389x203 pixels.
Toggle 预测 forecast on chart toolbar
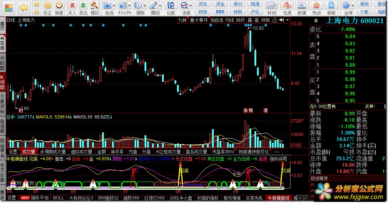pyautogui.click(x=266, y=20)
